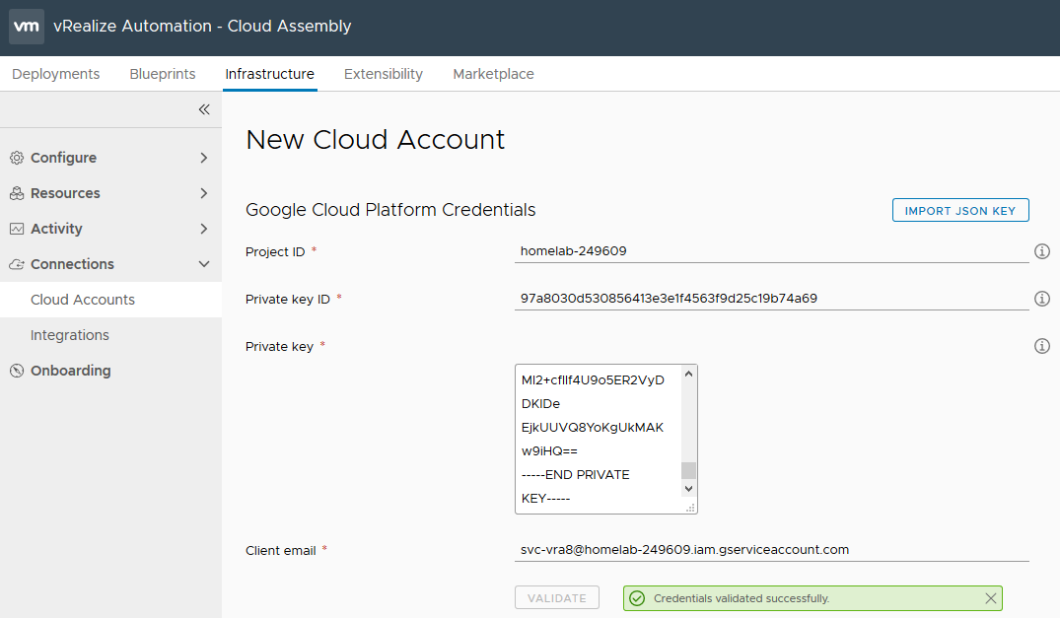This screenshot has height=618, width=1060.
Task: Click the Private key ID input field
Action: [771, 299]
